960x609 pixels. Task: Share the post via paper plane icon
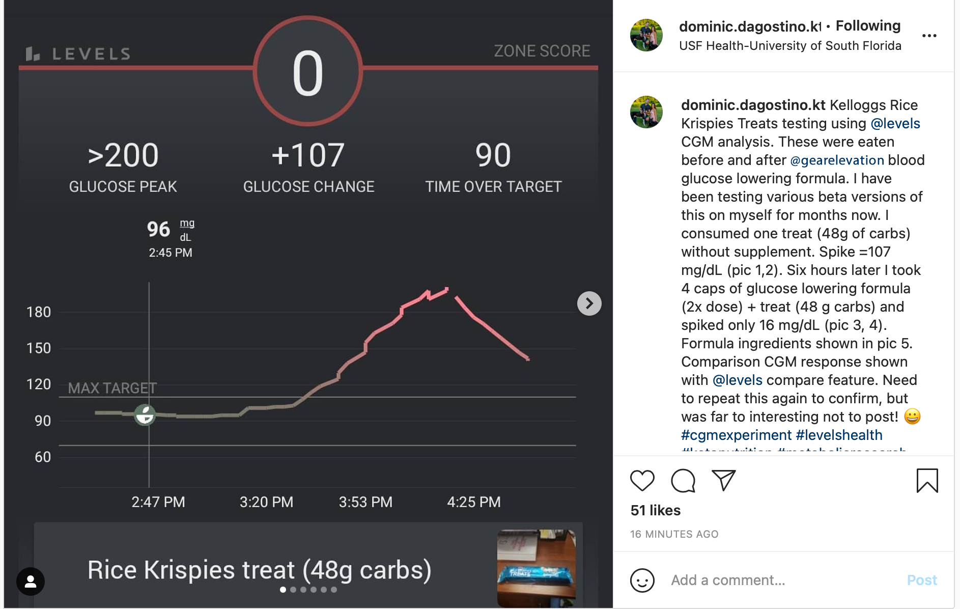point(723,480)
